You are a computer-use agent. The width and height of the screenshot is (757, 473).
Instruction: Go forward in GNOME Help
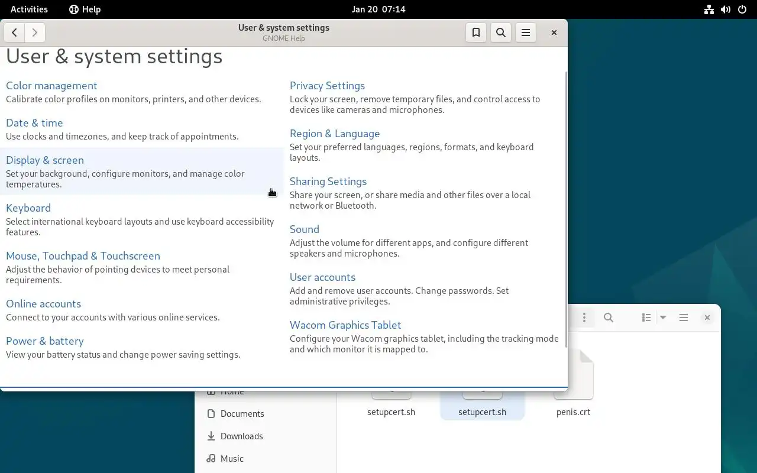[35, 33]
